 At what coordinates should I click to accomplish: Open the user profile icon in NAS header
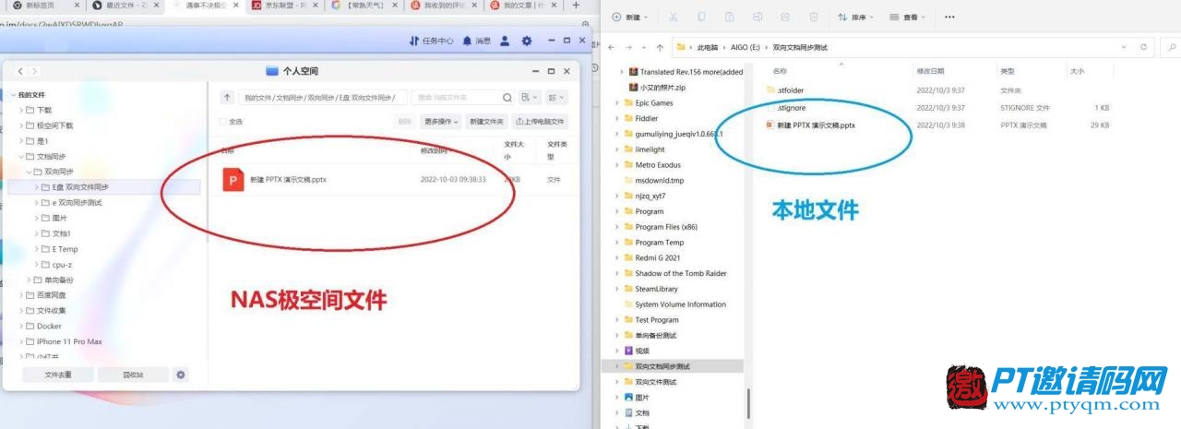tap(505, 42)
